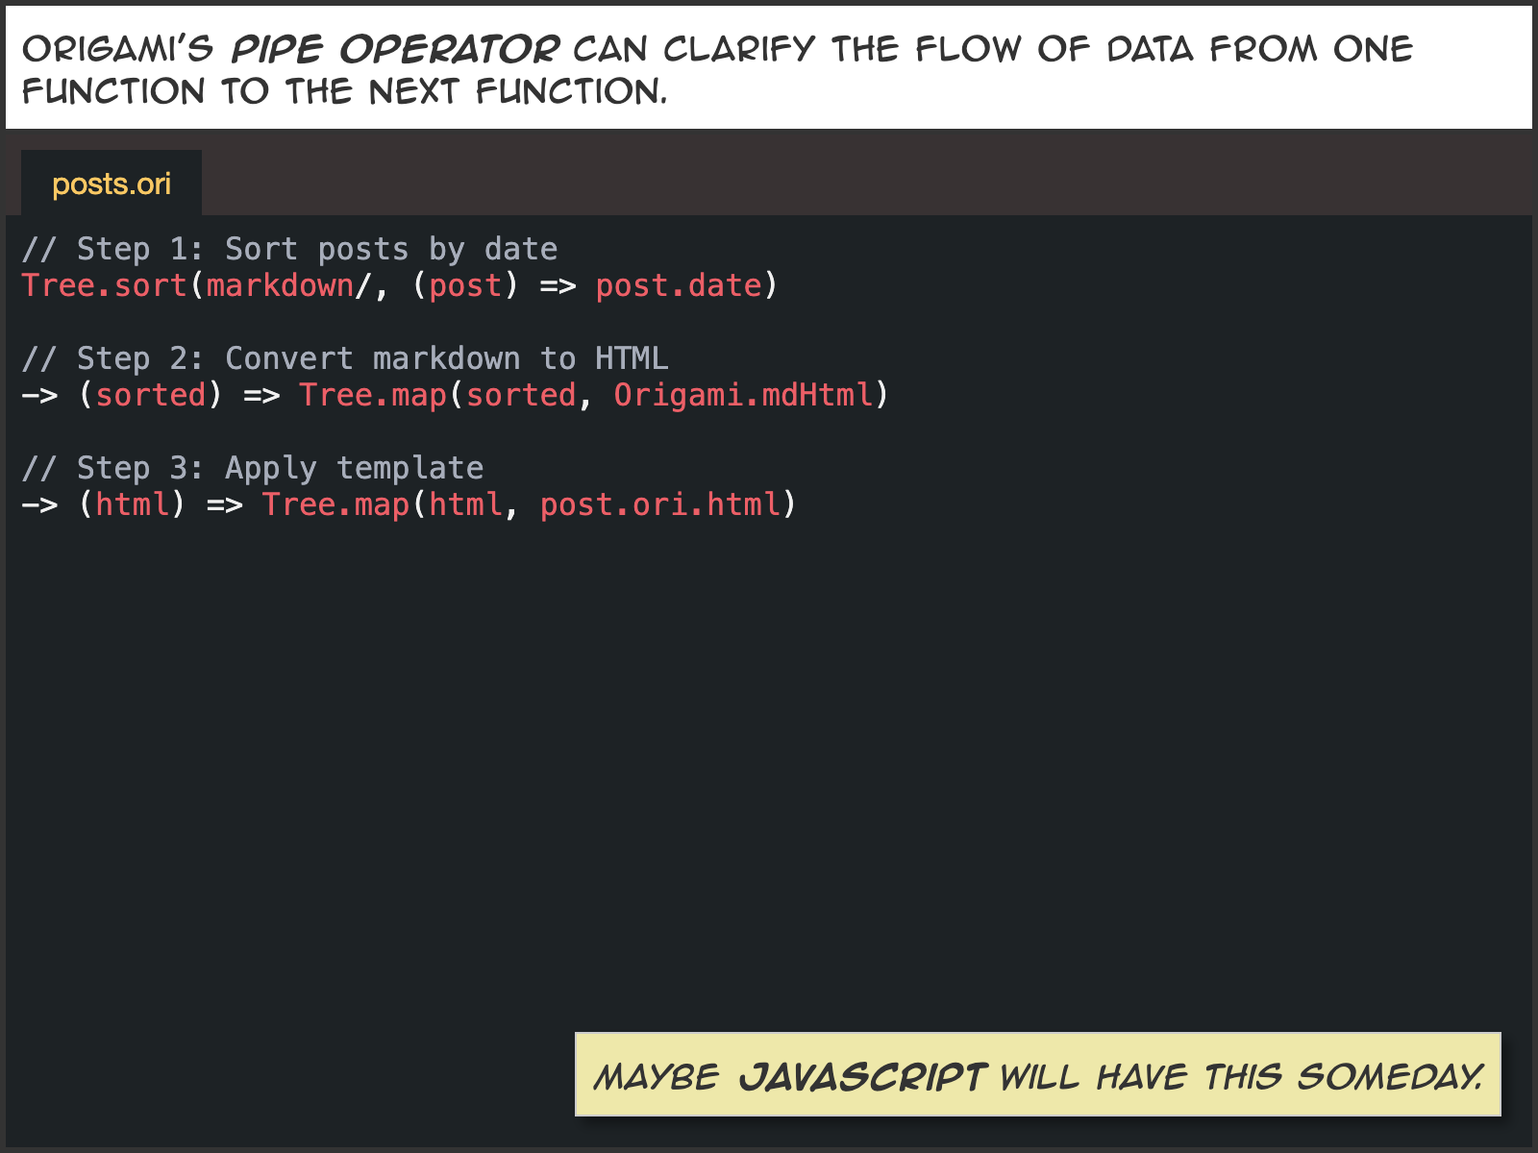
Task: Click the '(html)' parameter
Action: point(132,504)
